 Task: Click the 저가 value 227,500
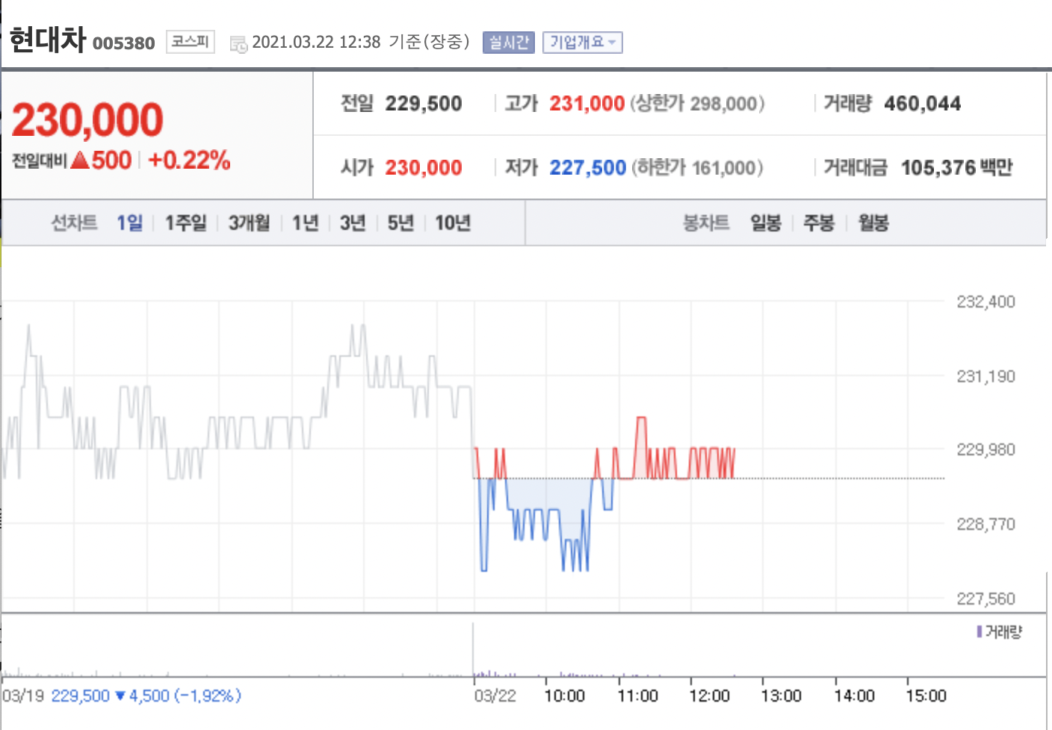[x=587, y=168]
